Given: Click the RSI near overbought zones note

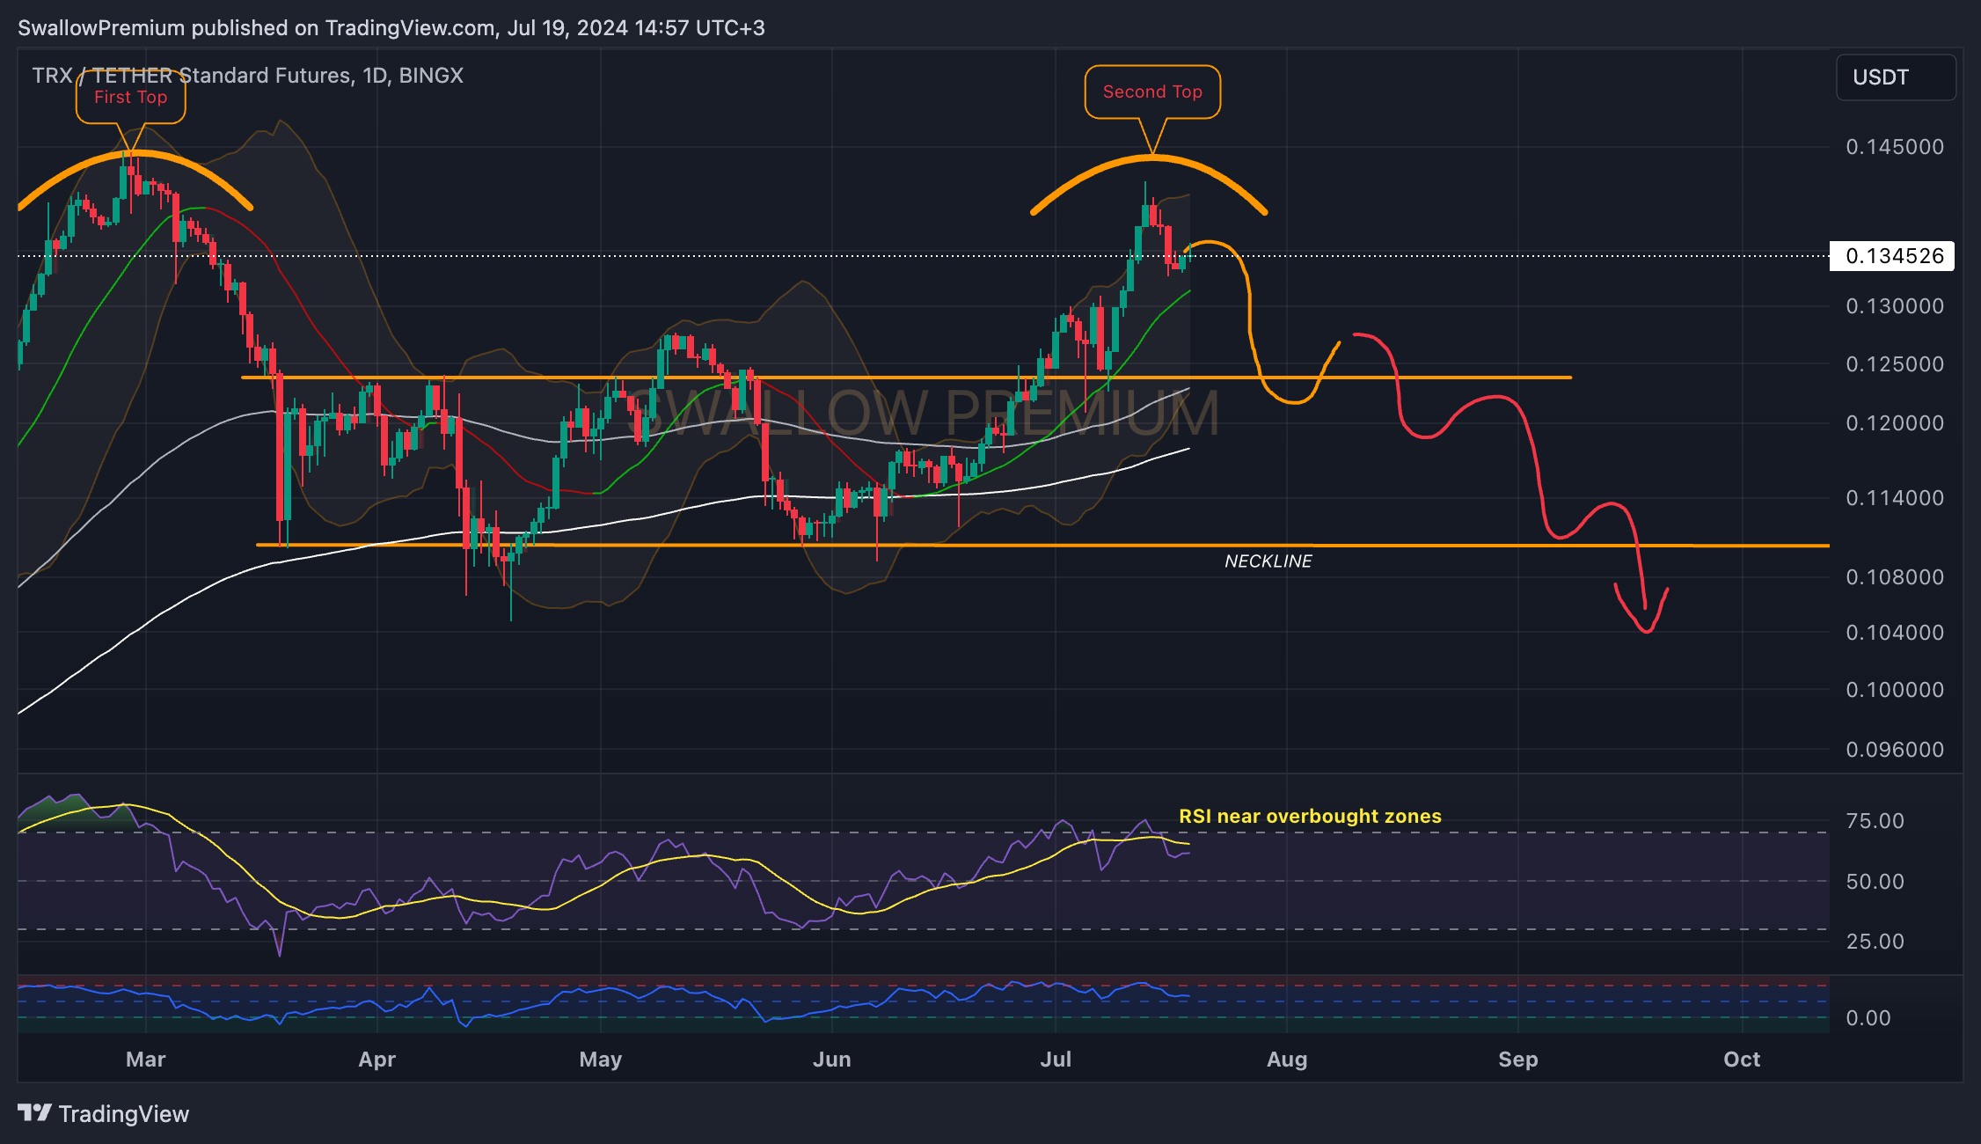Looking at the screenshot, I should [1310, 817].
